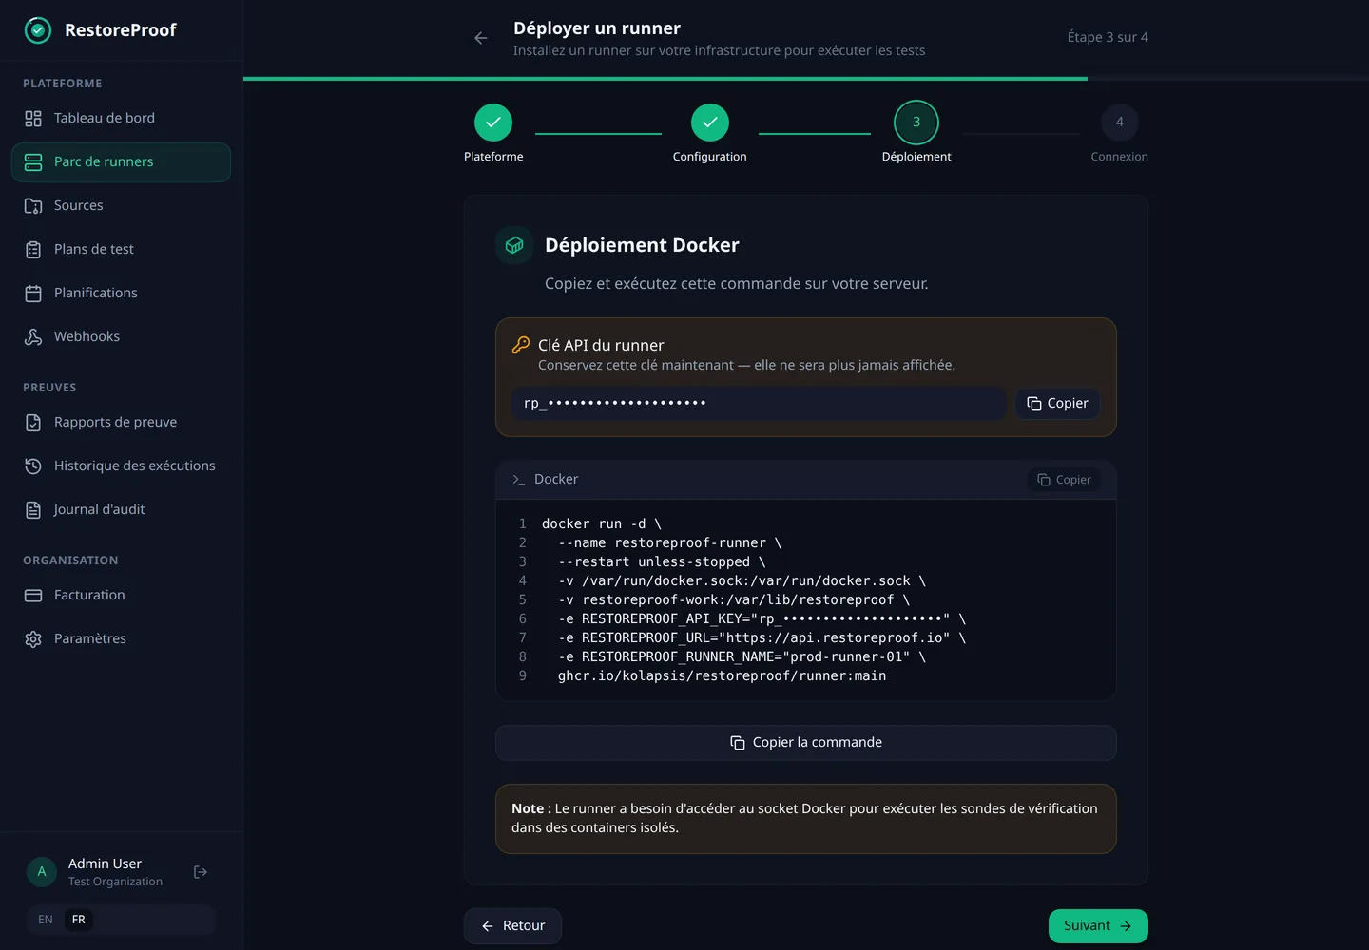1369x950 pixels.
Task: Go back using the header arrow icon
Action: (x=481, y=38)
